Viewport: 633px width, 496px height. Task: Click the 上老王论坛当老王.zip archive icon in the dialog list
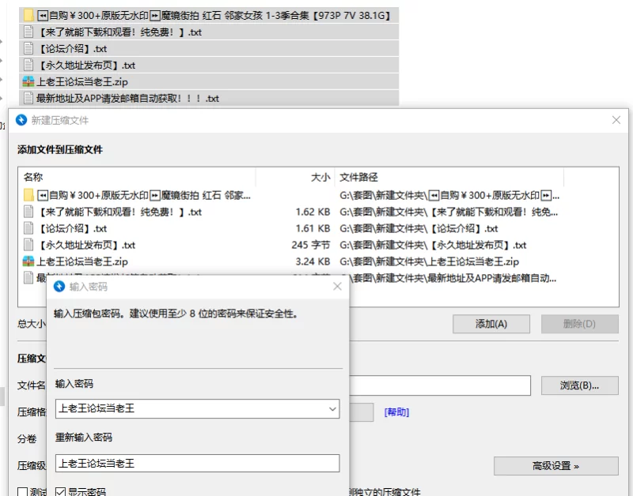28,261
